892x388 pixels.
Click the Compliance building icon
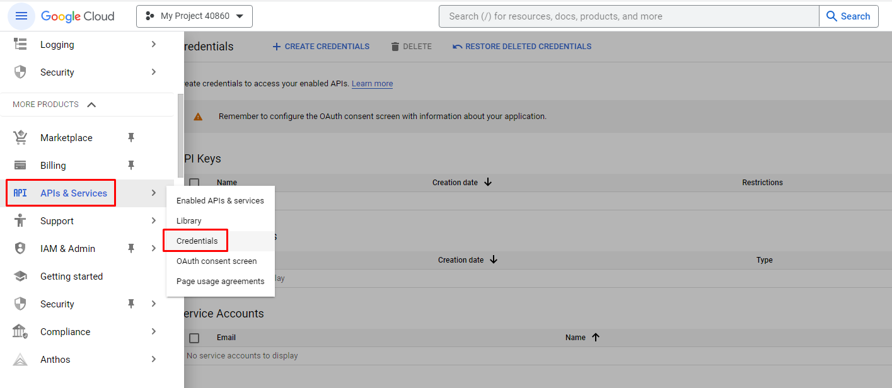pos(20,331)
